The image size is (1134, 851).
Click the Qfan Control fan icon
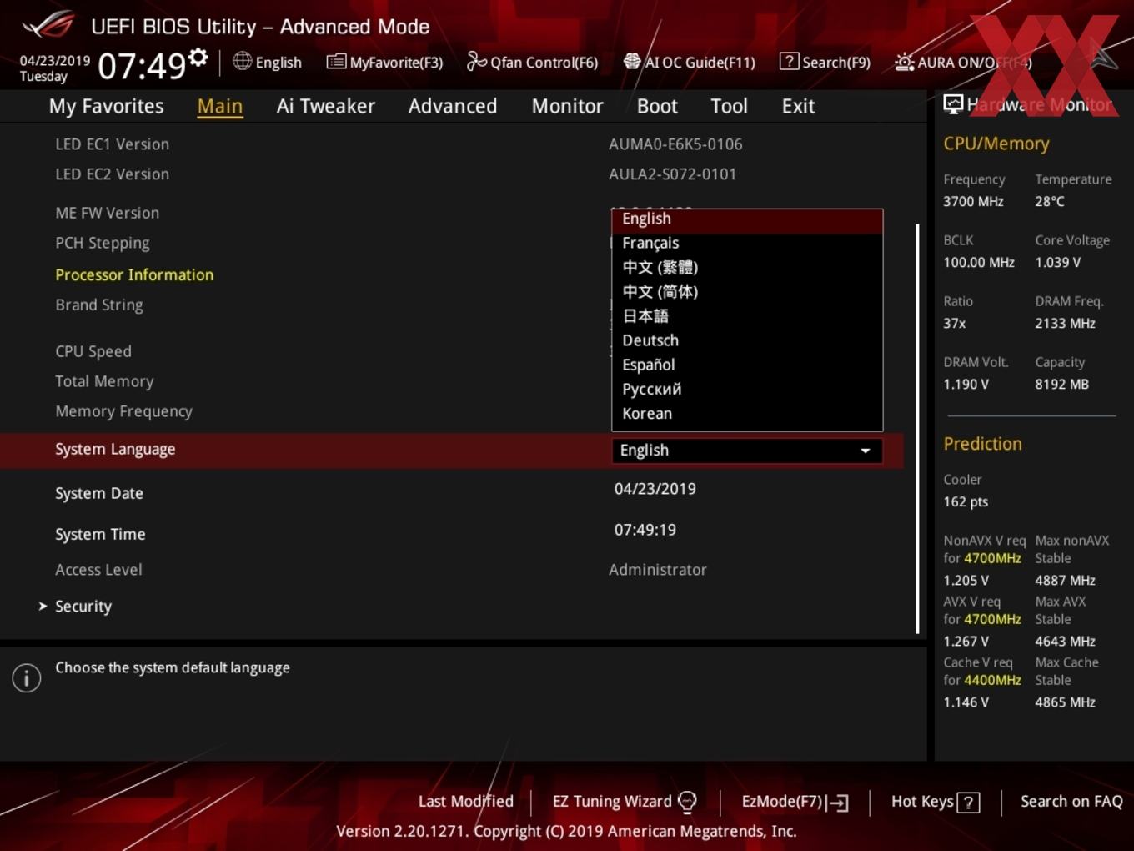pos(476,61)
